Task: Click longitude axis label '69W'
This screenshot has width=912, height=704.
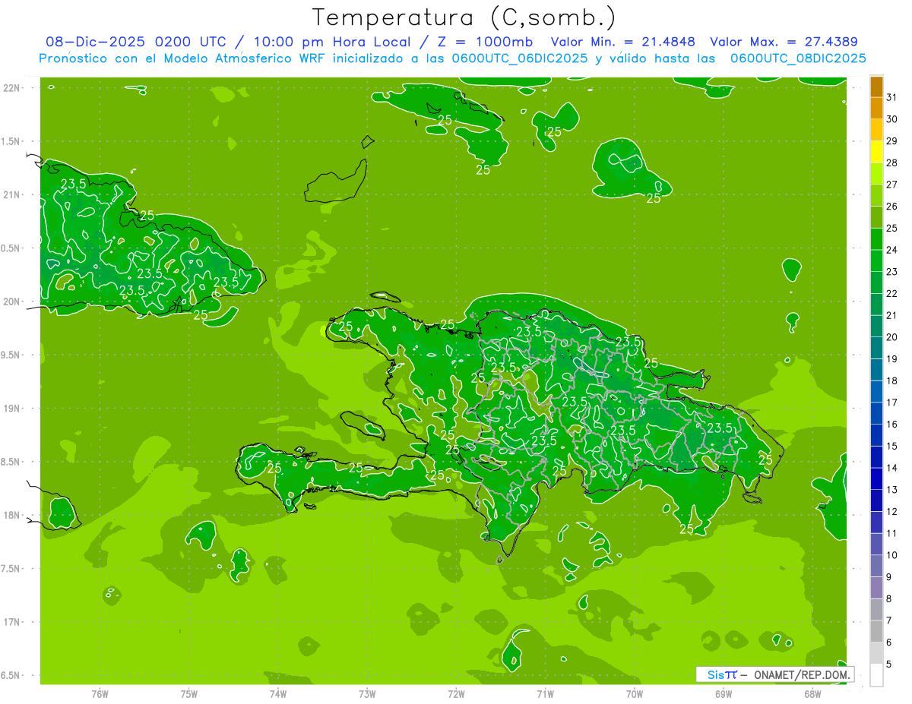Action: pyautogui.click(x=724, y=693)
